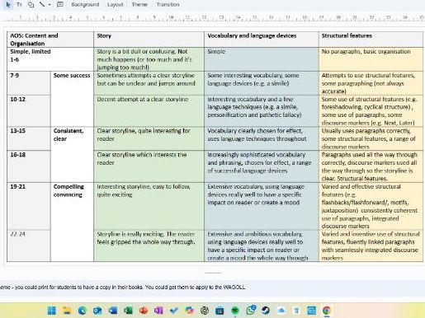Click the 'Structural features' column header
425x318 pixels.
[371, 40]
